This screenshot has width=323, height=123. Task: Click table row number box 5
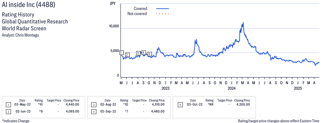(180, 105)
